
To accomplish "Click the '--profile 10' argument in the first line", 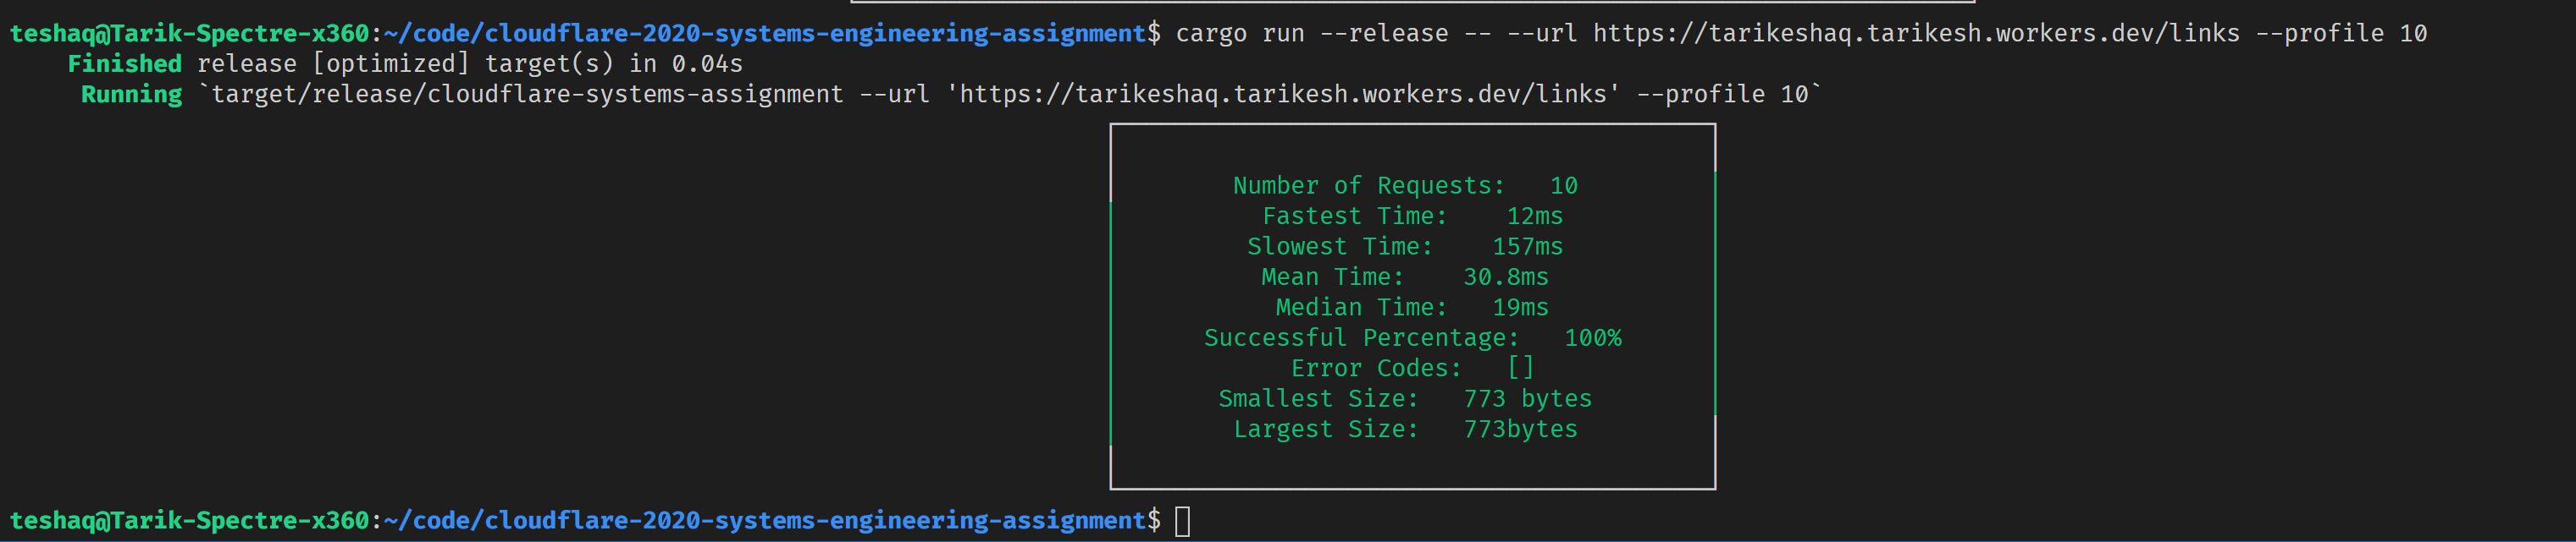I will tap(2341, 33).
